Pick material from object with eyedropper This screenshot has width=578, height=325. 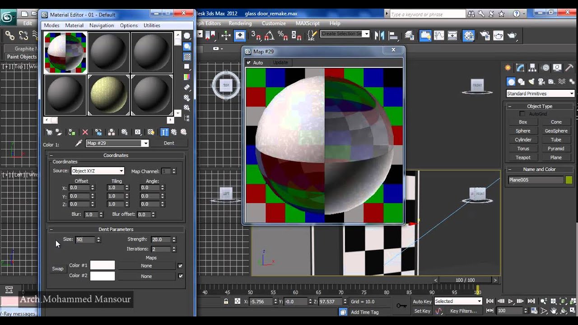79,143
